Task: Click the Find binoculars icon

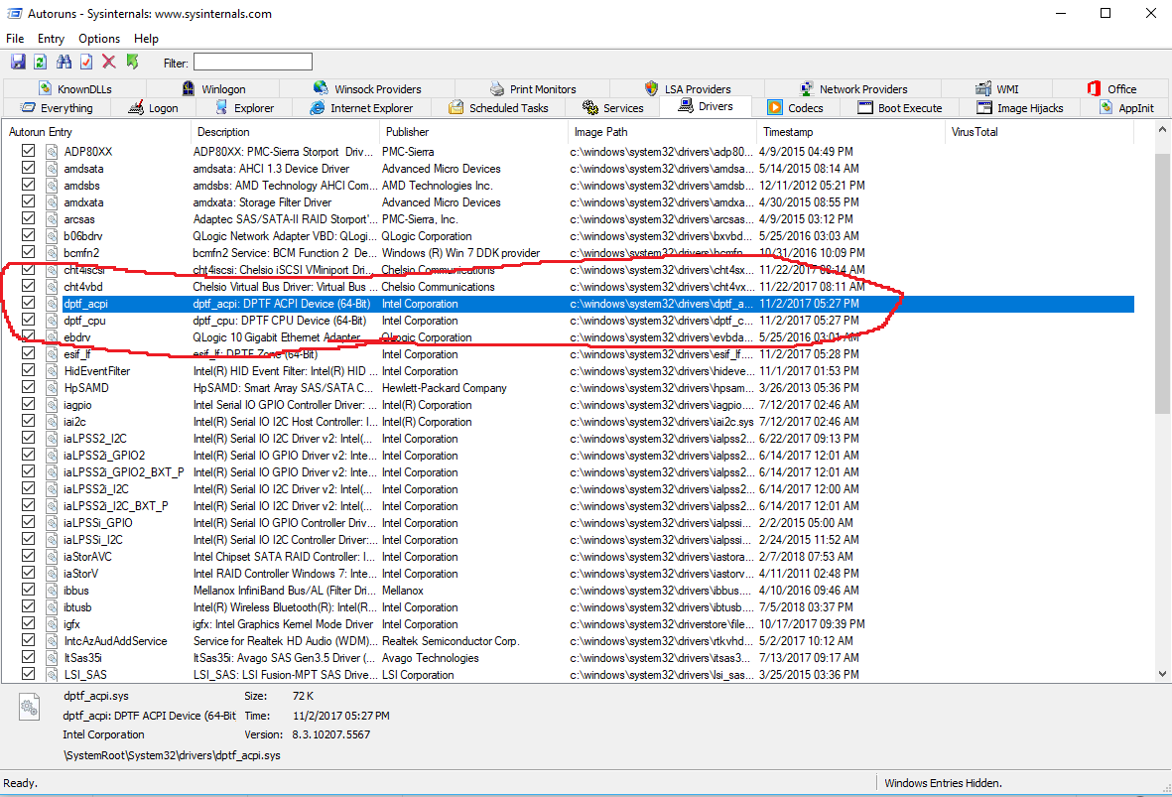Action: [64, 63]
